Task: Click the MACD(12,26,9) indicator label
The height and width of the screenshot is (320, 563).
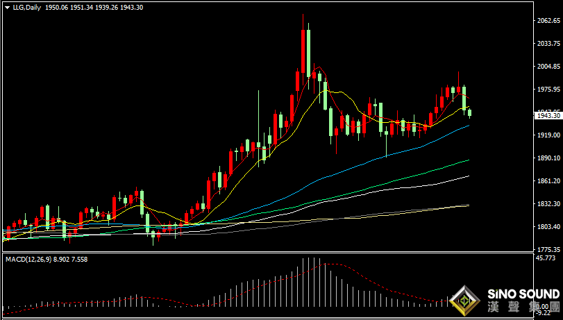Action: click(x=28, y=260)
